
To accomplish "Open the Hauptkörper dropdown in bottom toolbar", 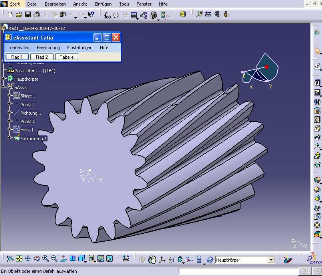I will [271, 260].
